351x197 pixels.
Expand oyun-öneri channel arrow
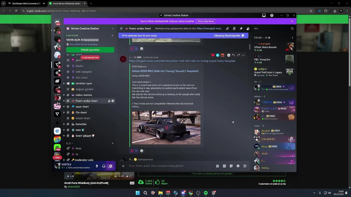click(x=64, y=107)
